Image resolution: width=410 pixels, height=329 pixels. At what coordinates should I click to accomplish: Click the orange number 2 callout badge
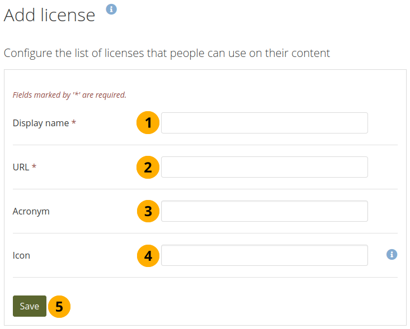[x=148, y=167]
